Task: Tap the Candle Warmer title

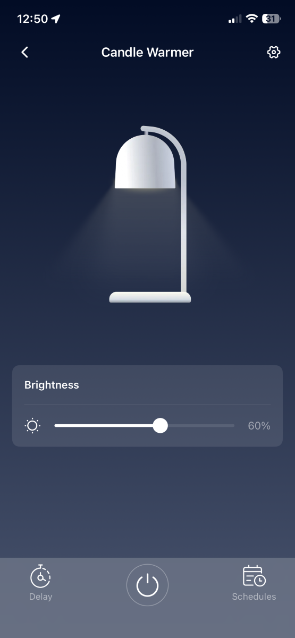Action: click(147, 52)
